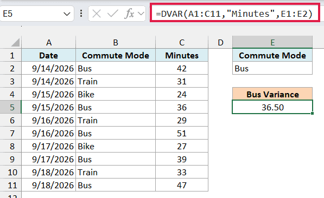Viewport: 324px width, 198px height.
Task: Select column D header
Action: pyautogui.click(x=220, y=42)
